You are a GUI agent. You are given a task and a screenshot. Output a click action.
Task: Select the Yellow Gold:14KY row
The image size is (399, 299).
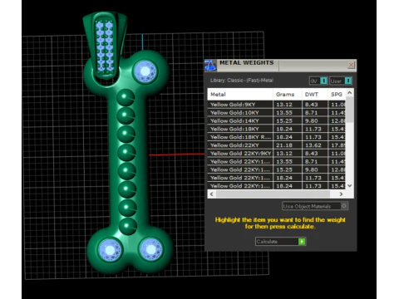pyautogui.click(x=276, y=120)
